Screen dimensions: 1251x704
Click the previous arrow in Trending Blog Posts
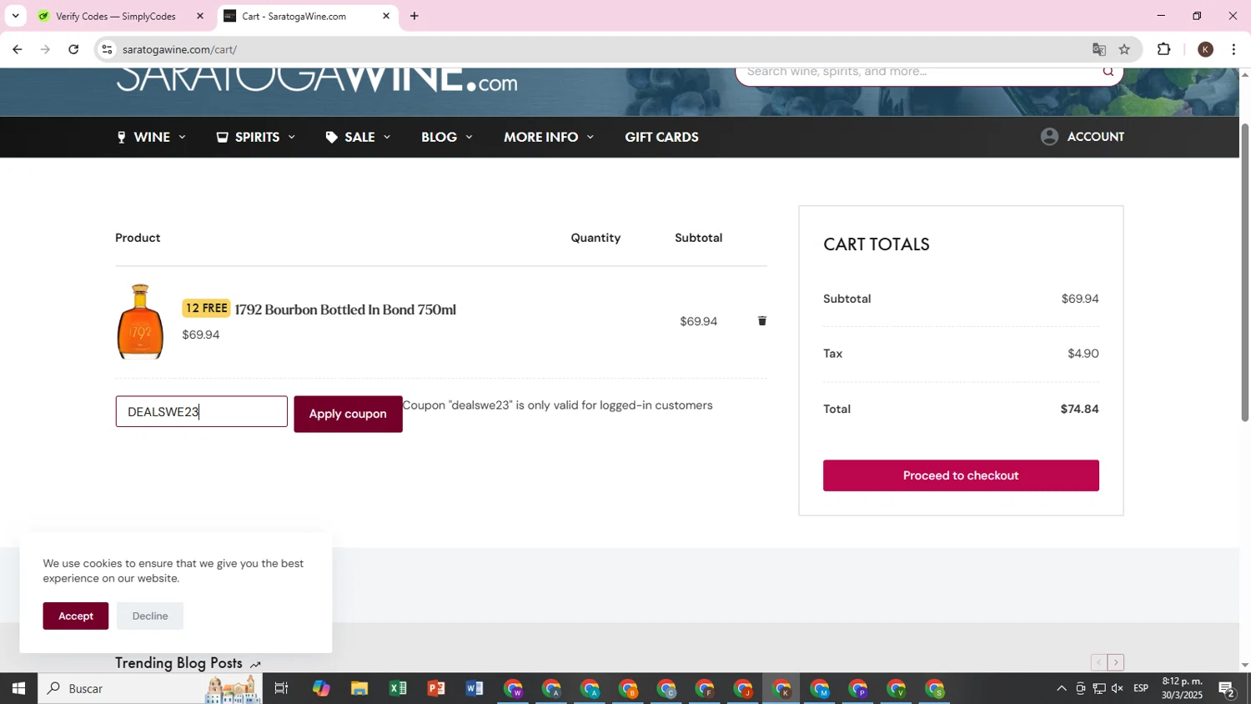click(1099, 662)
